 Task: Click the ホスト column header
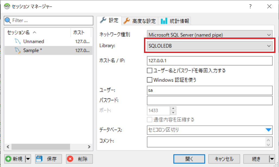(81, 32)
